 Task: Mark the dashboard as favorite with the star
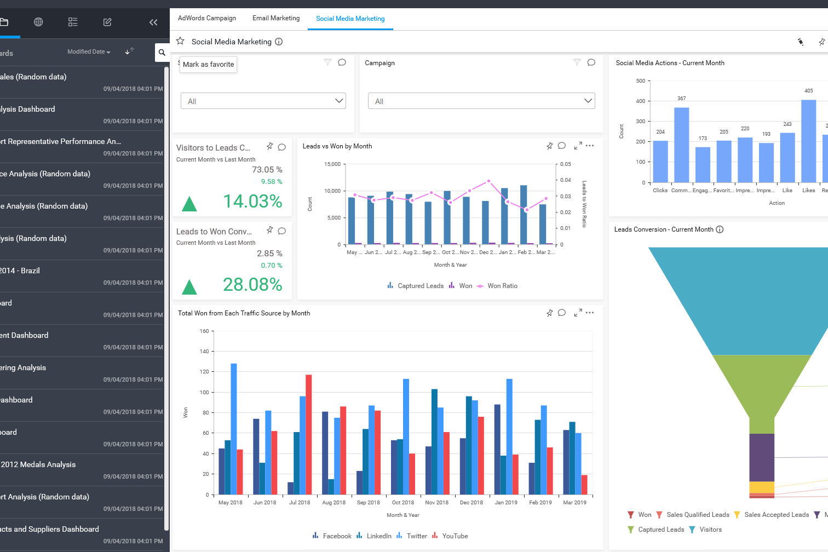click(x=180, y=41)
